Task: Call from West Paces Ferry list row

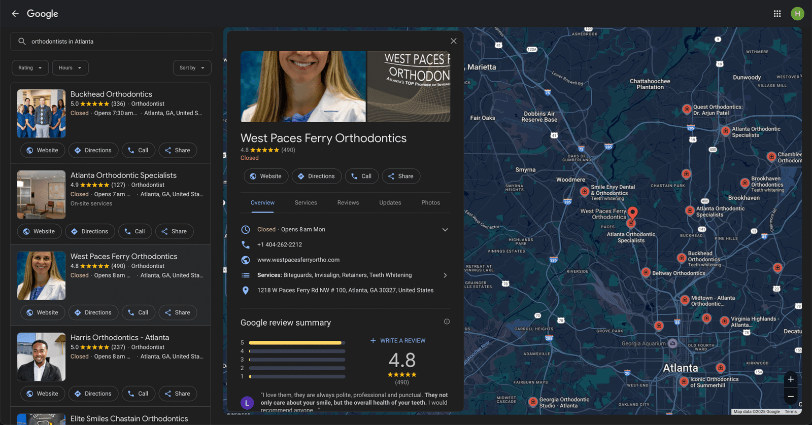Action: [138, 312]
